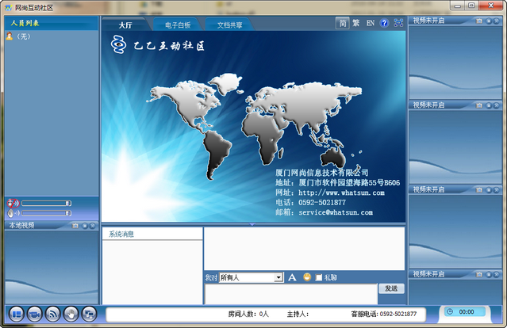Switch to the 文档共享 tab
507x328 pixels.
(x=229, y=25)
